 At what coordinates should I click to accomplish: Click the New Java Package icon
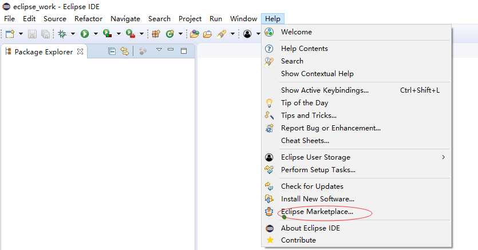click(x=156, y=34)
